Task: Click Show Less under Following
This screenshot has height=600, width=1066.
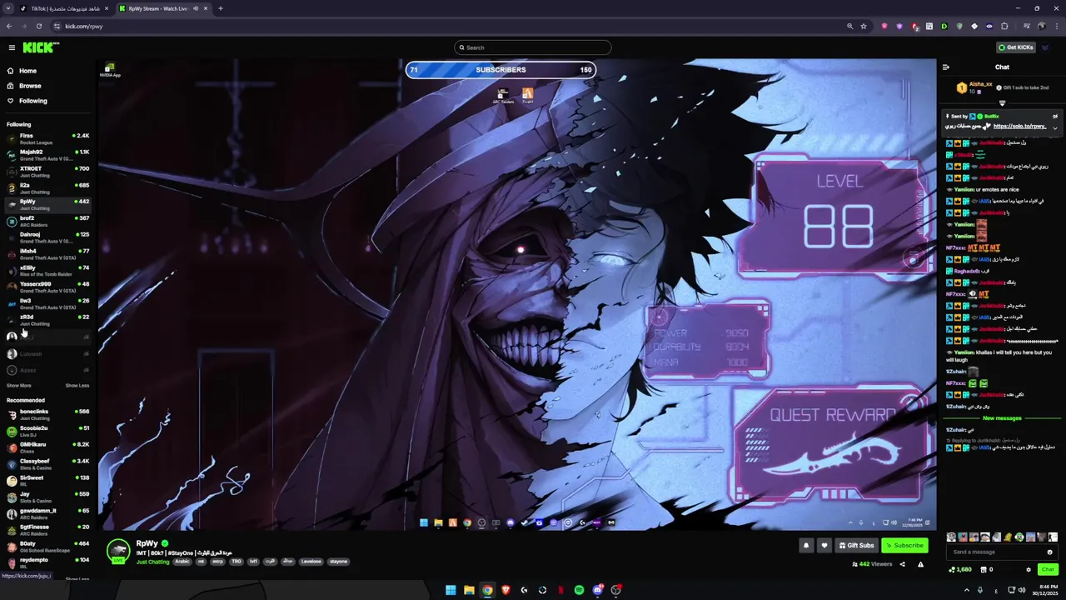Action: (x=77, y=386)
